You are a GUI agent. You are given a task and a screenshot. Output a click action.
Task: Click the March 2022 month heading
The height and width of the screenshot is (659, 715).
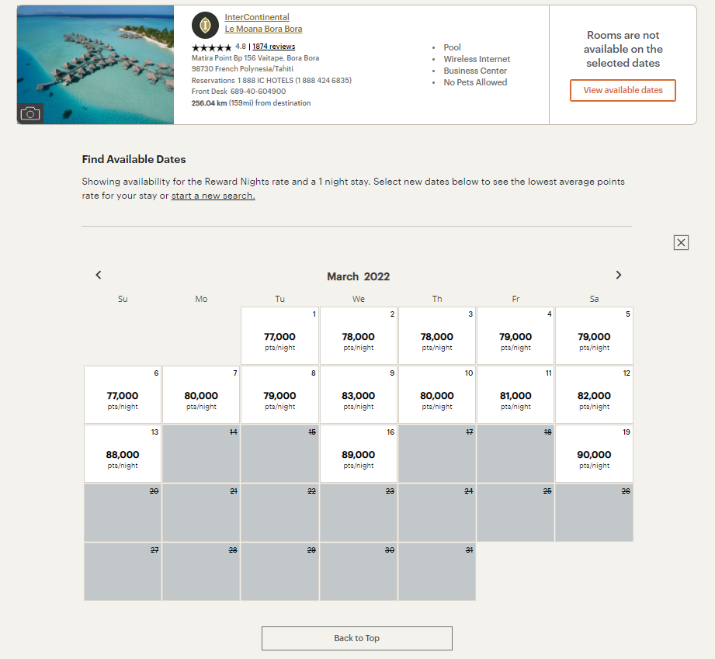358,276
